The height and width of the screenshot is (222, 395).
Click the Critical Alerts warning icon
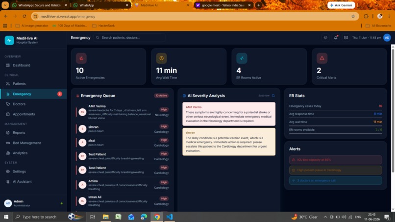tap(322, 58)
